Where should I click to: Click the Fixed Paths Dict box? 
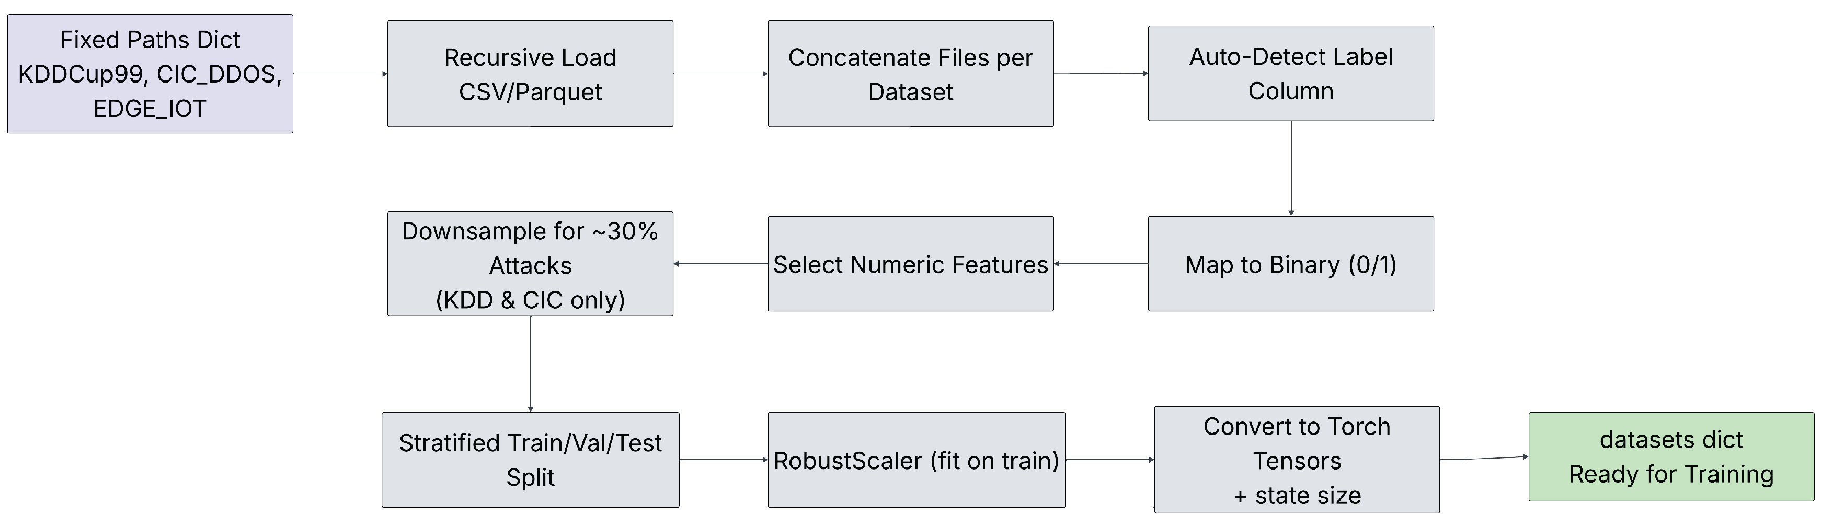[x=150, y=74]
